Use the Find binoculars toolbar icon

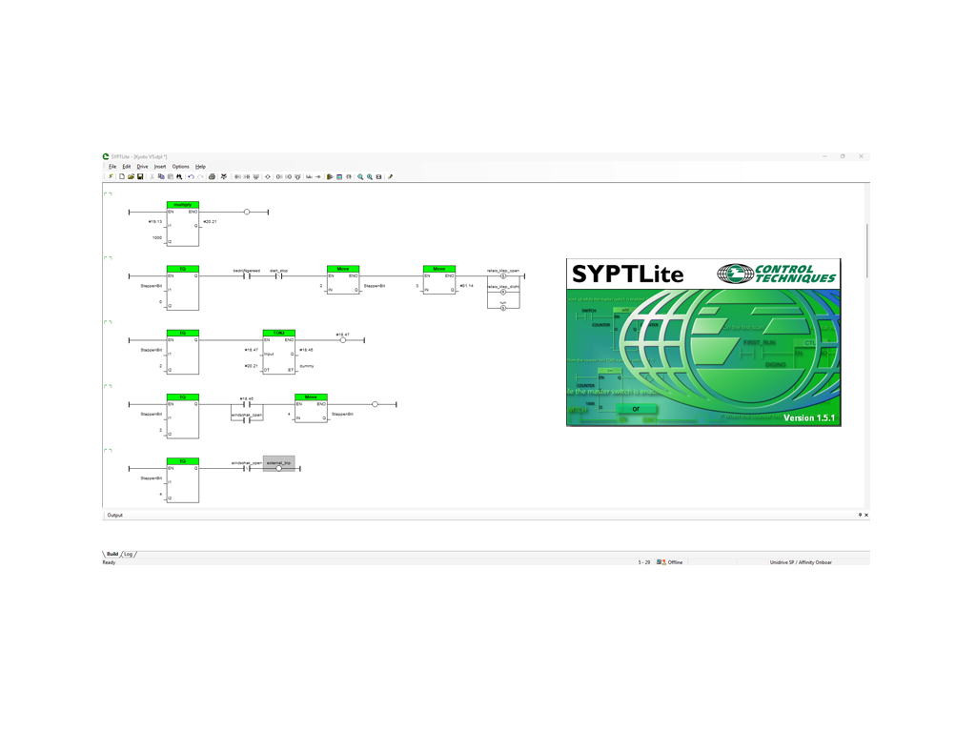[177, 176]
